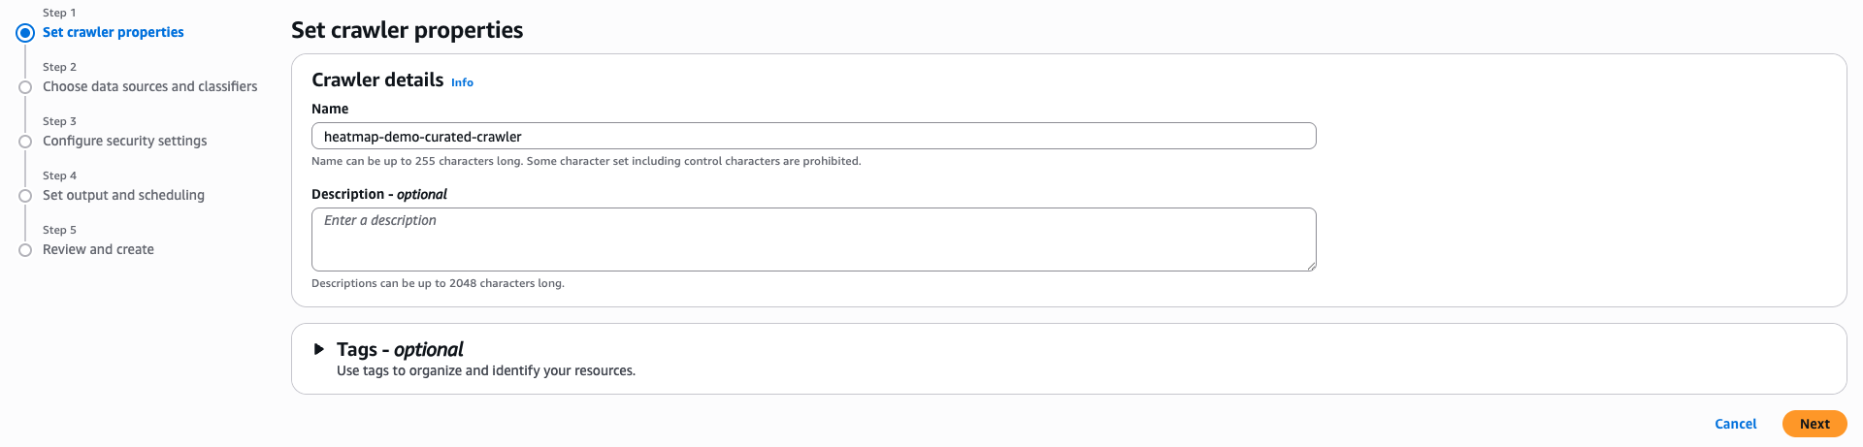Image resolution: width=1863 pixels, height=447 pixels.
Task: Click the Step 2 circle indicator
Action: coord(25,87)
